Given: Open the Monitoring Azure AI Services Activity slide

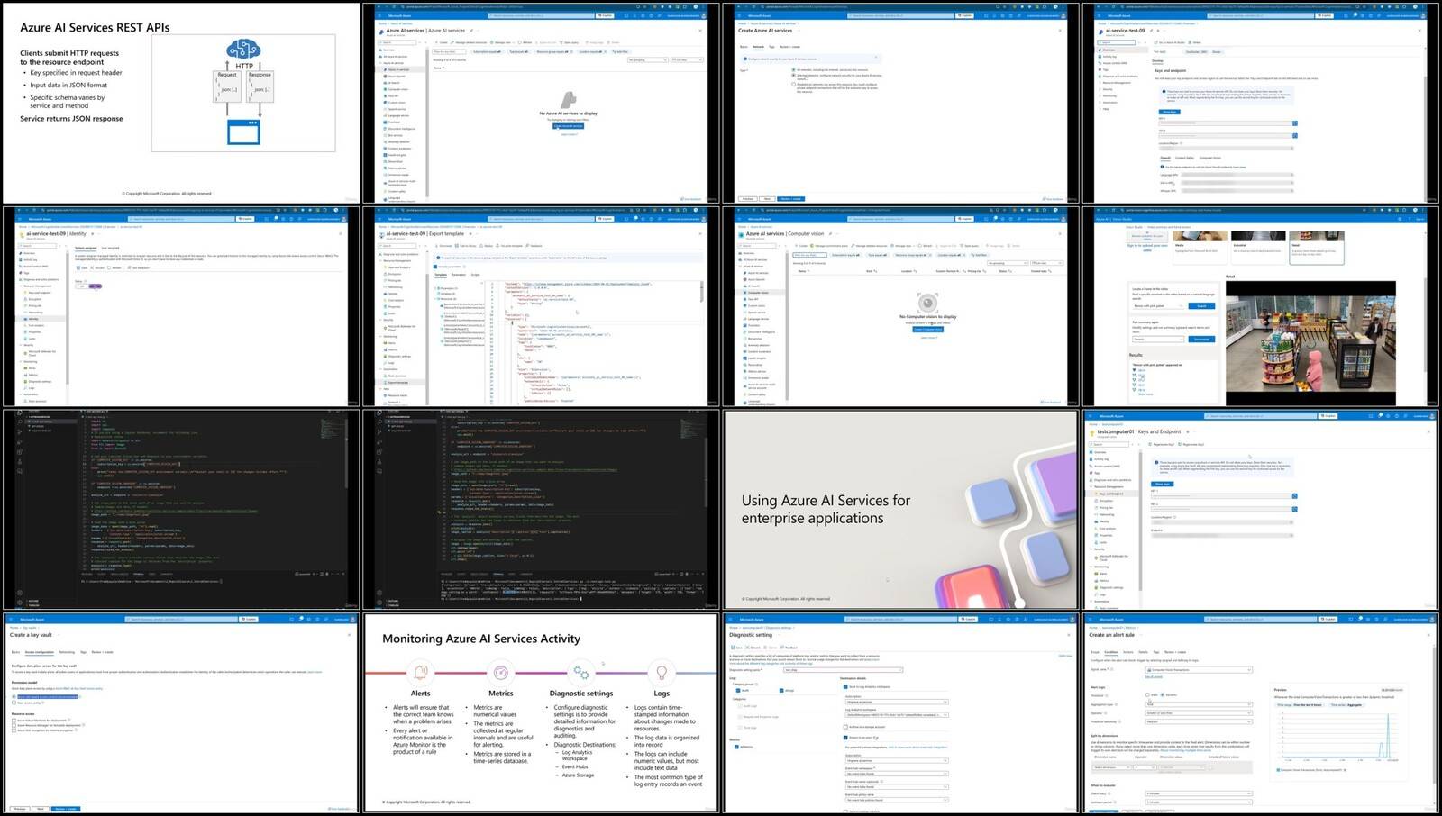Looking at the screenshot, I should (x=541, y=713).
